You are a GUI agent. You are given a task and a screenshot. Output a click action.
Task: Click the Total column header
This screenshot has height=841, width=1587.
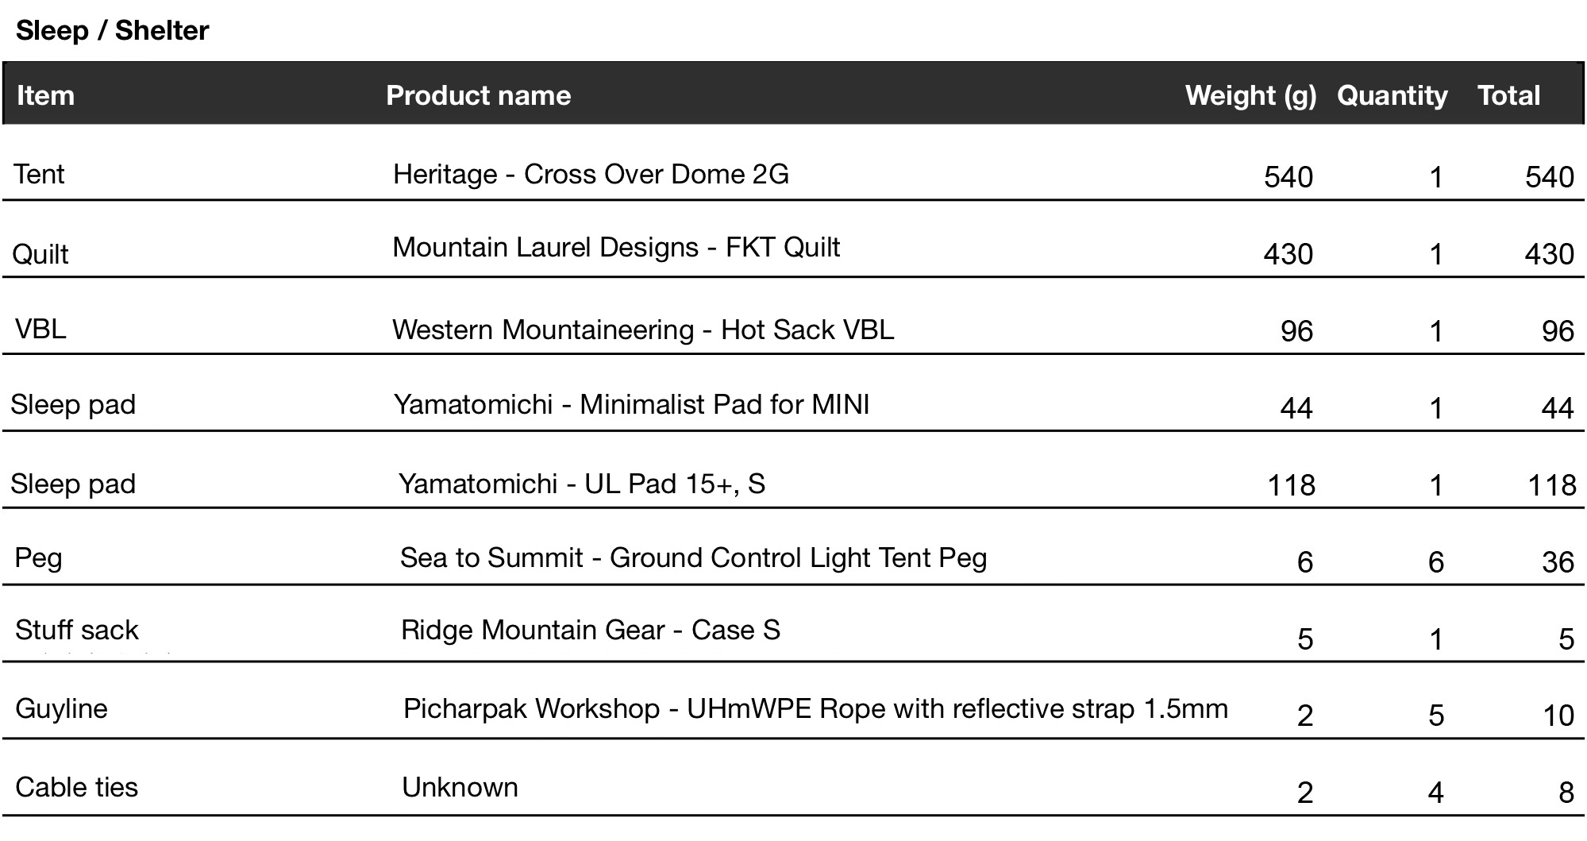tap(1508, 96)
